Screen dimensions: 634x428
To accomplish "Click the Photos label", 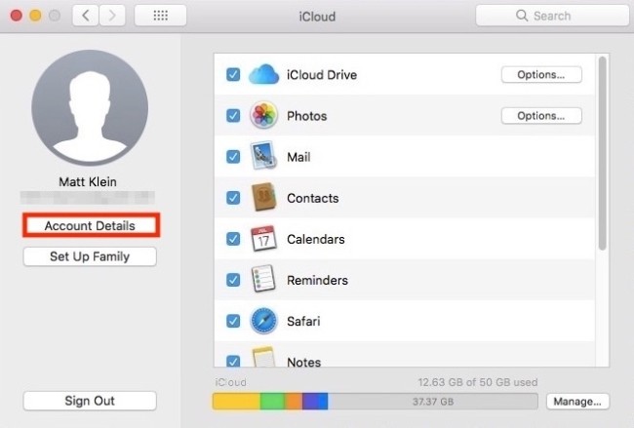I will click(307, 116).
